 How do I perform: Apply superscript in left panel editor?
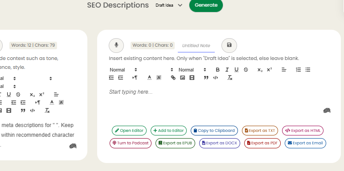pyautogui.click(x=42, y=95)
